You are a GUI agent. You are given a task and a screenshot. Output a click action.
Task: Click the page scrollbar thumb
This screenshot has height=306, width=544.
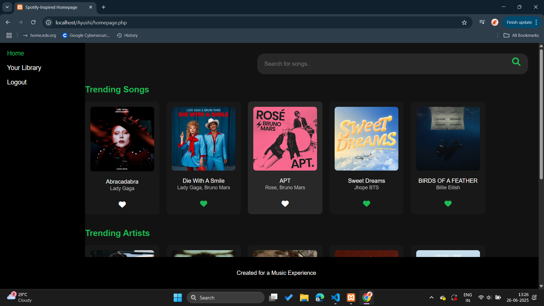[x=541, y=114]
